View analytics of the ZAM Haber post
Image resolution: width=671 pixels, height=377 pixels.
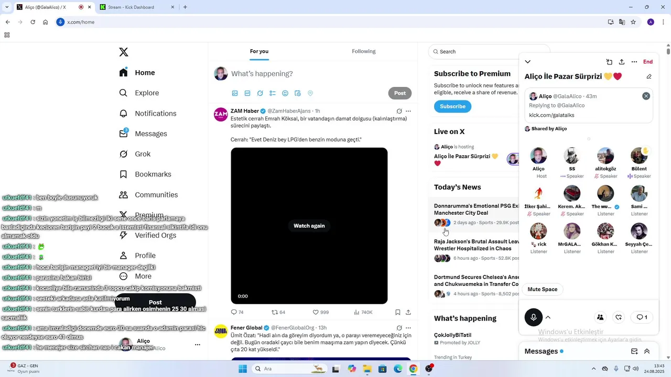363,312
